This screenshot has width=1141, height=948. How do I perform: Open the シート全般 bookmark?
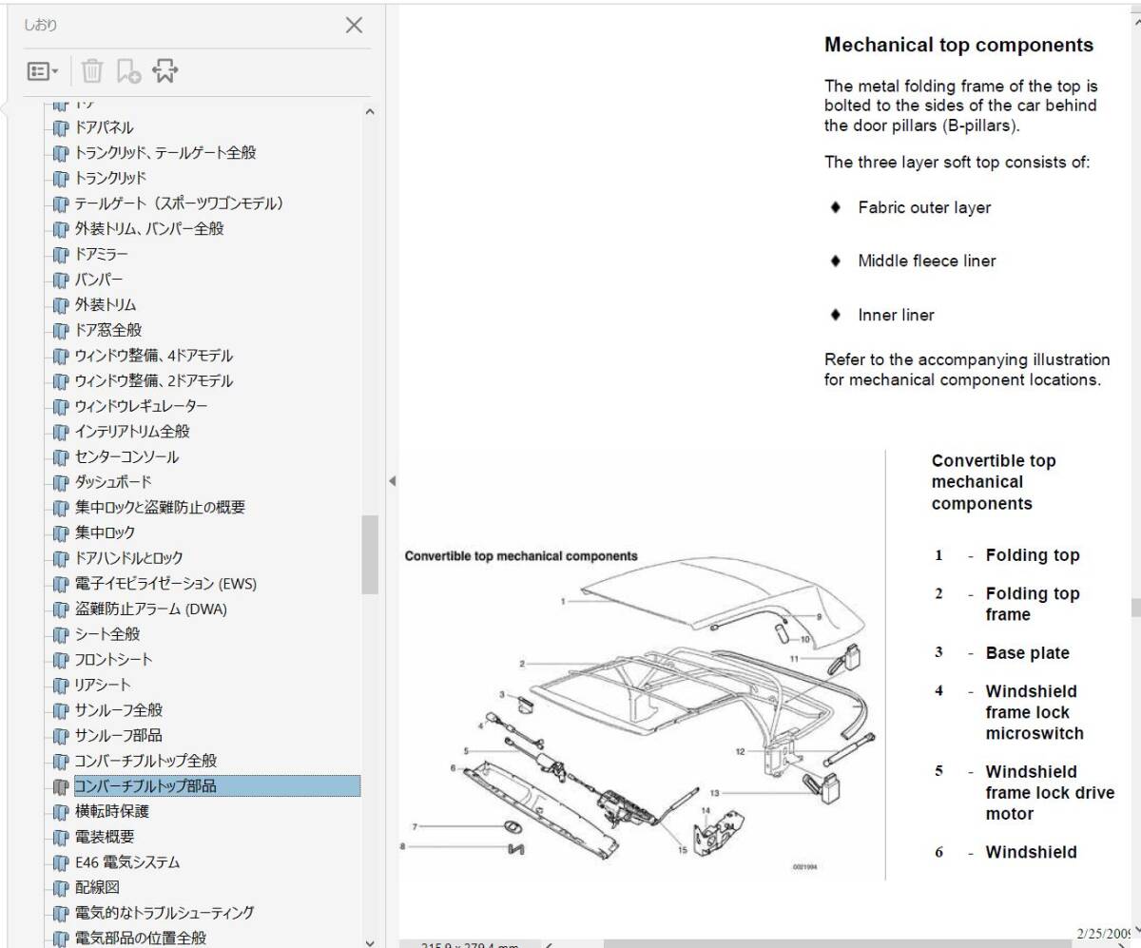tap(107, 634)
